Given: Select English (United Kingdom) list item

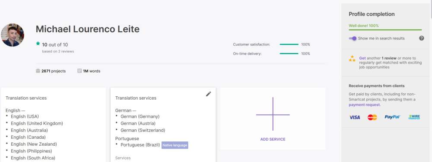Looking at the screenshot, I should (37, 123).
